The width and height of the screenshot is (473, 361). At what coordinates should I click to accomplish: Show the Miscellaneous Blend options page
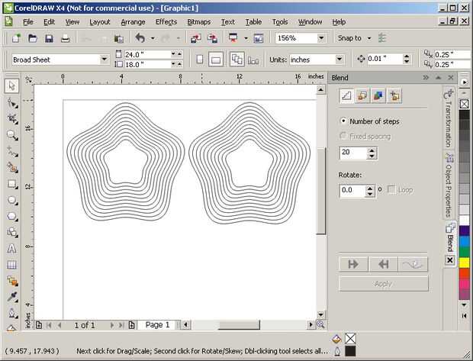click(394, 96)
